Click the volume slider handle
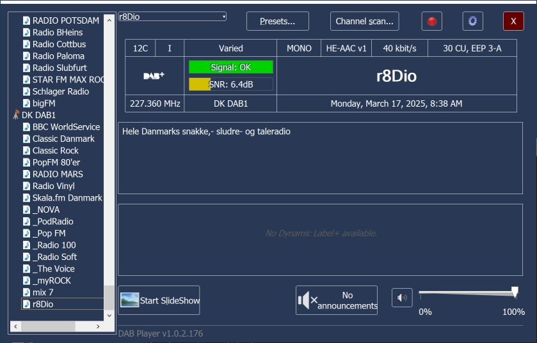This screenshot has width=537, height=343. (515, 292)
